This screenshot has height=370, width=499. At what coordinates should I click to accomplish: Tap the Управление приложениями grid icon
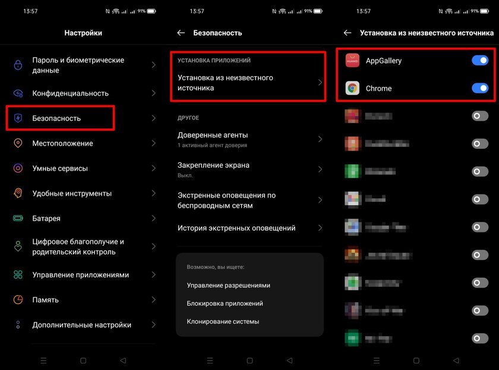(x=18, y=275)
